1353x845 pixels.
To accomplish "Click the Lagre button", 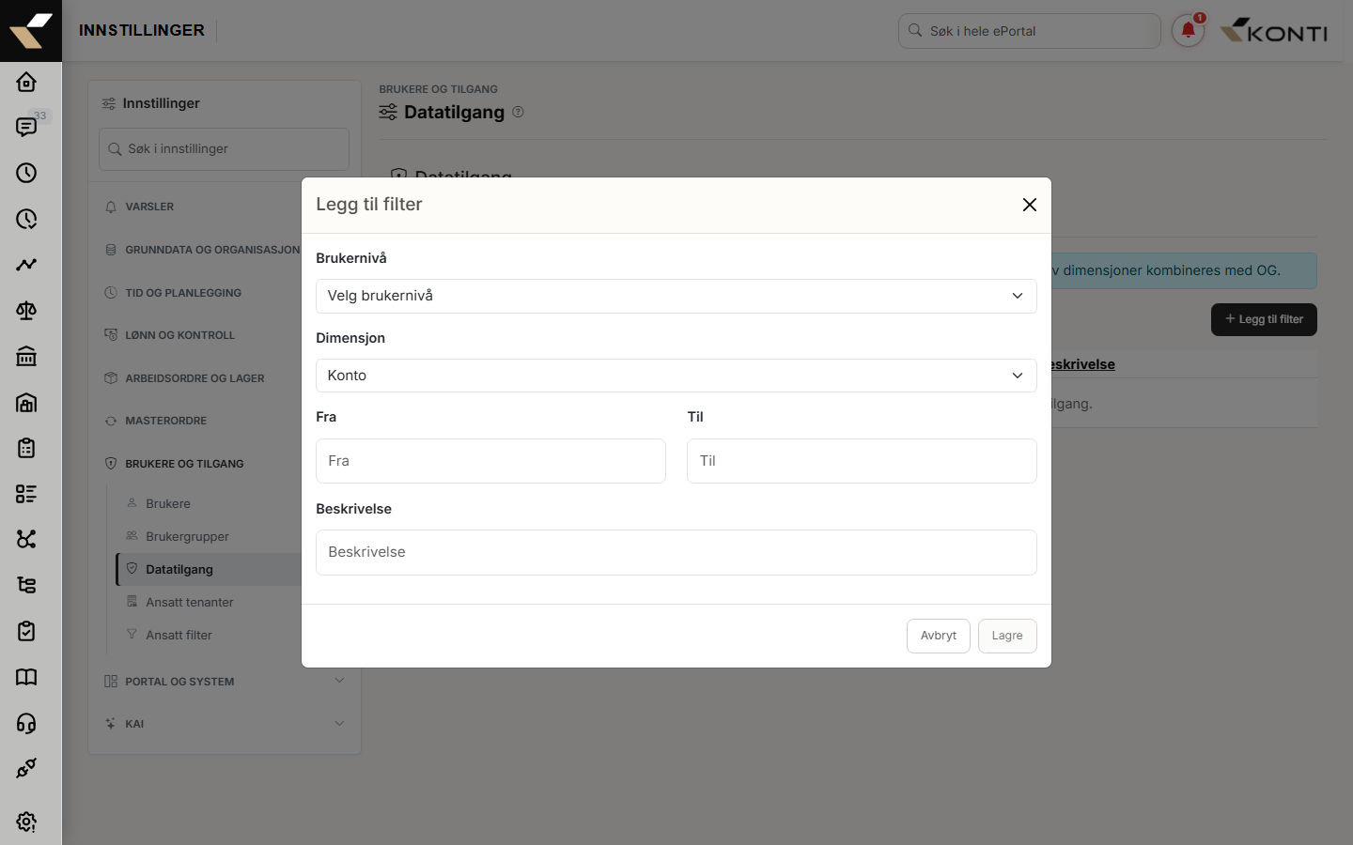I will tap(1007, 636).
